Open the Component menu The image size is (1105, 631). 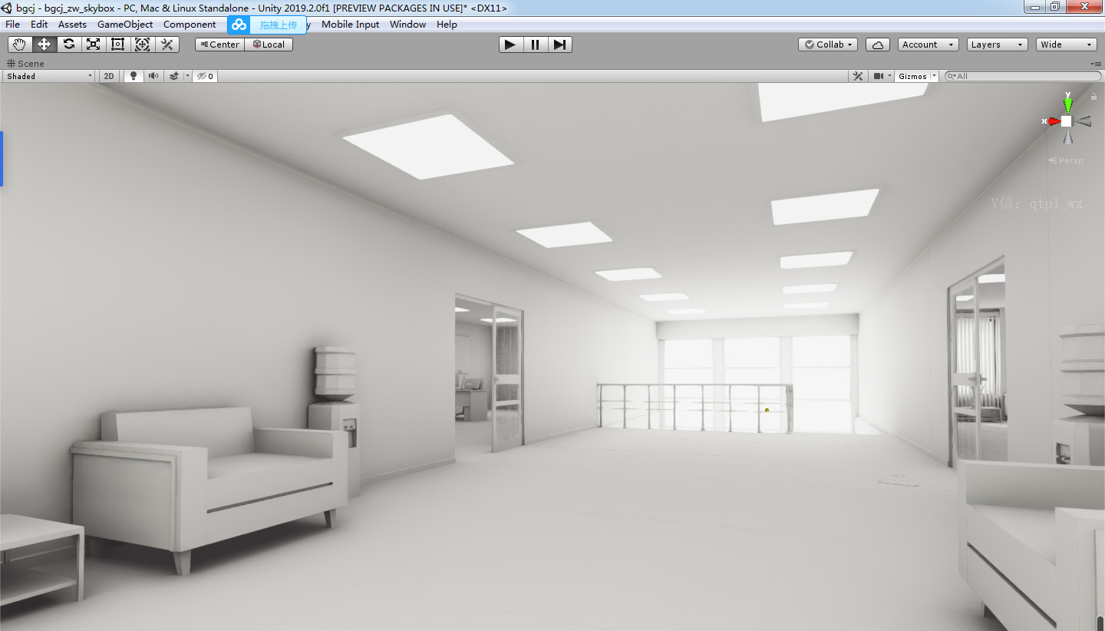(x=190, y=25)
